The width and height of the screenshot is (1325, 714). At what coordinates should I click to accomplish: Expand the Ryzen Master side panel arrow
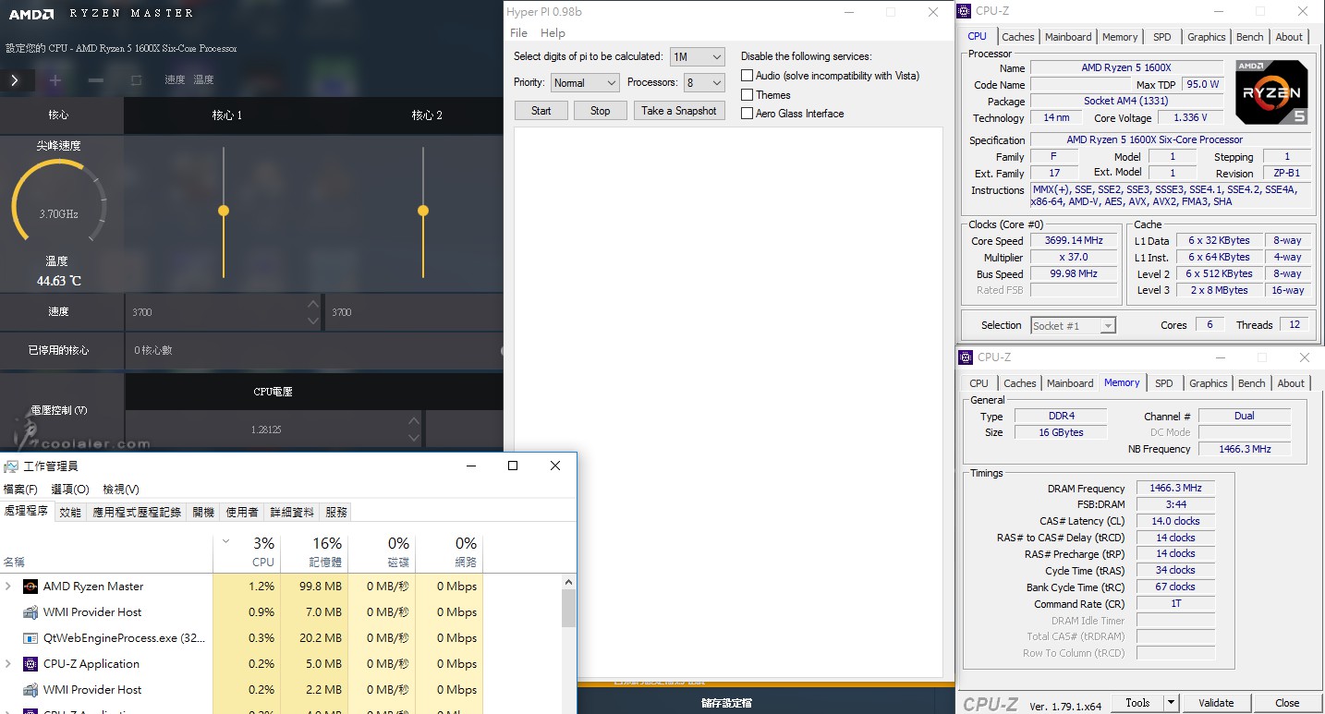tap(15, 80)
